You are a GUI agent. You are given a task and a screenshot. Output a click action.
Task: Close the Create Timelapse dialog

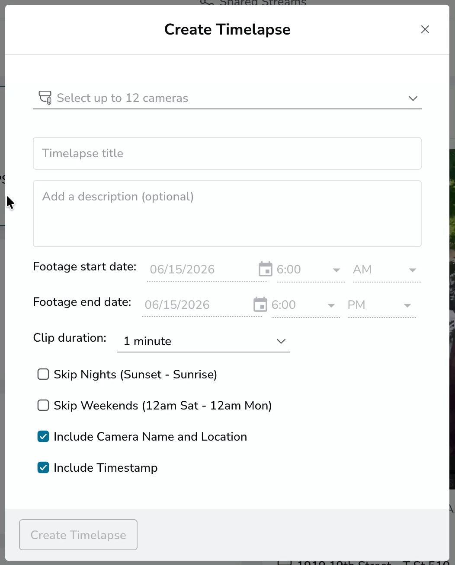pyautogui.click(x=425, y=29)
